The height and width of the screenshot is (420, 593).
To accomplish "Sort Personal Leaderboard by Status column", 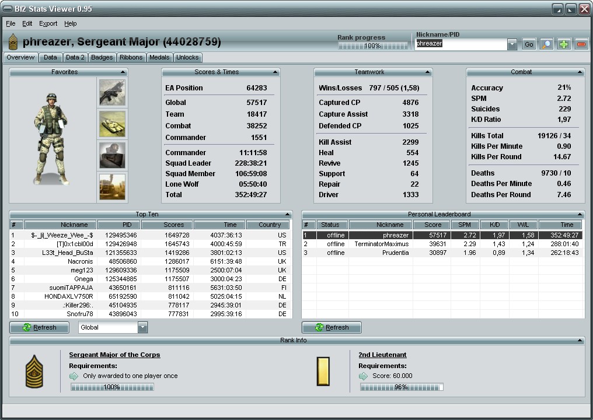I will point(333,225).
